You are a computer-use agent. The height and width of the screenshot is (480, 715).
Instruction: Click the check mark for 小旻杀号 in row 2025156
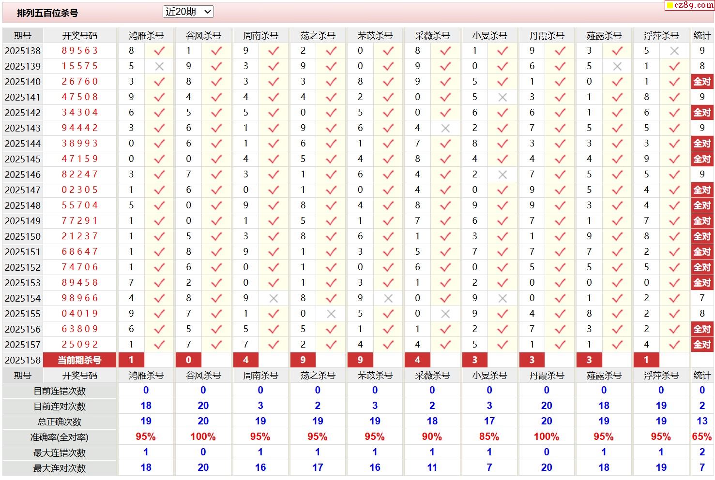[x=502, y=329]
